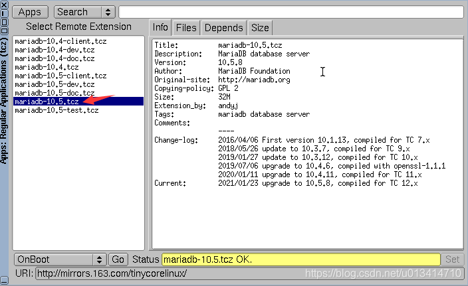The image size is (468, 286).
Task: Expand the OnBoot install option dropdown
Action: coord(60,259)
